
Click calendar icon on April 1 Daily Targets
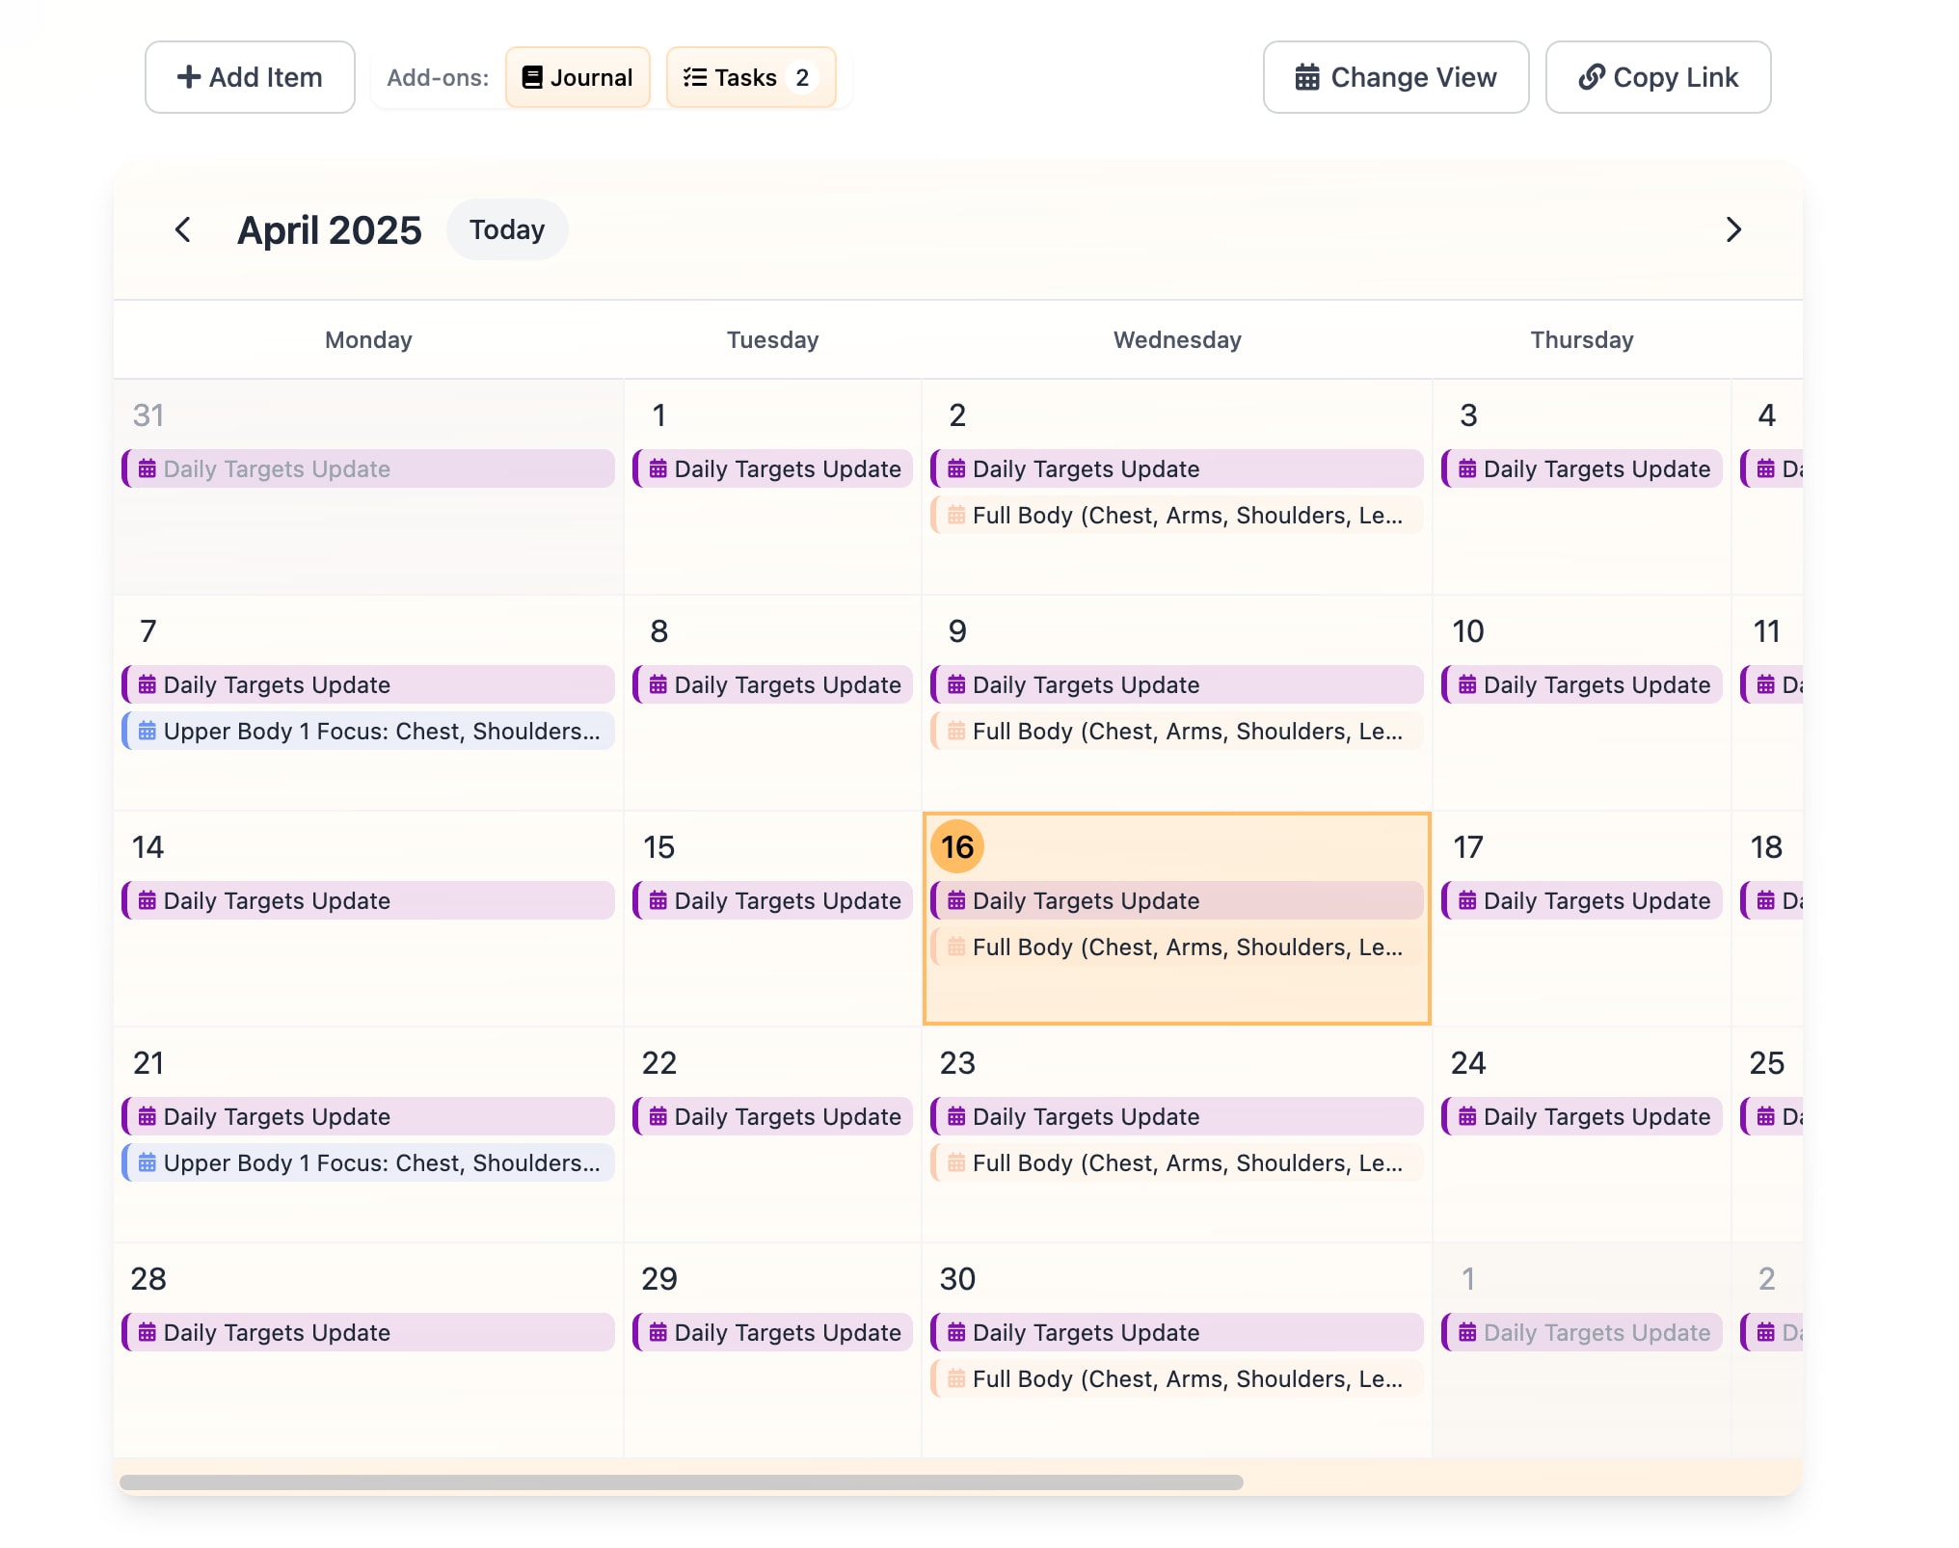pos(657,469)
